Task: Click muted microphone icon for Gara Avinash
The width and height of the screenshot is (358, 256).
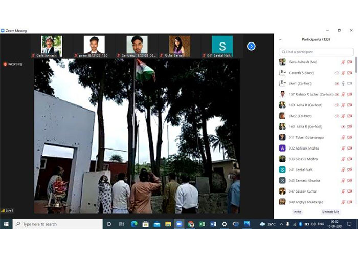Action: pos(343,62)
